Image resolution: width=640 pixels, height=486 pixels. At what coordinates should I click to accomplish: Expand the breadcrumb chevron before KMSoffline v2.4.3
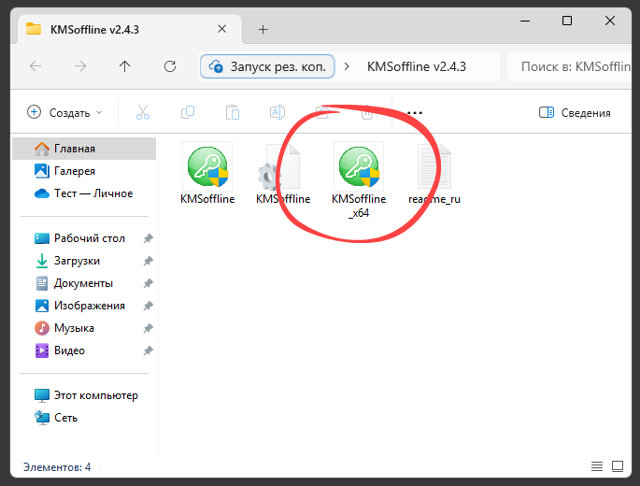tap(348, 66)
